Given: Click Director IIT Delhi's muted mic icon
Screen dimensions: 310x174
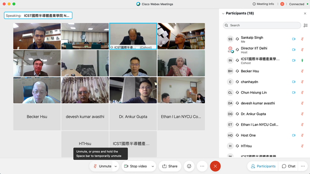Looking at the screenshot, I should (302, 50).
